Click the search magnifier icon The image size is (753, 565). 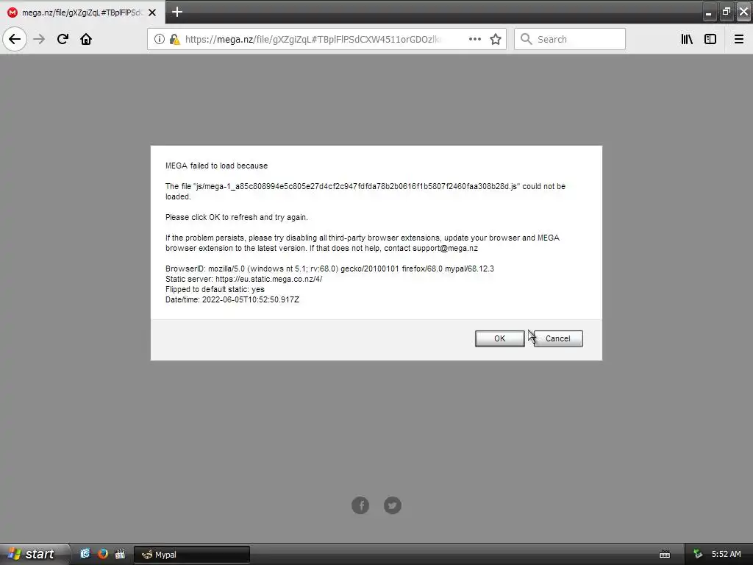pyautogui.click(x=527, y=39)
